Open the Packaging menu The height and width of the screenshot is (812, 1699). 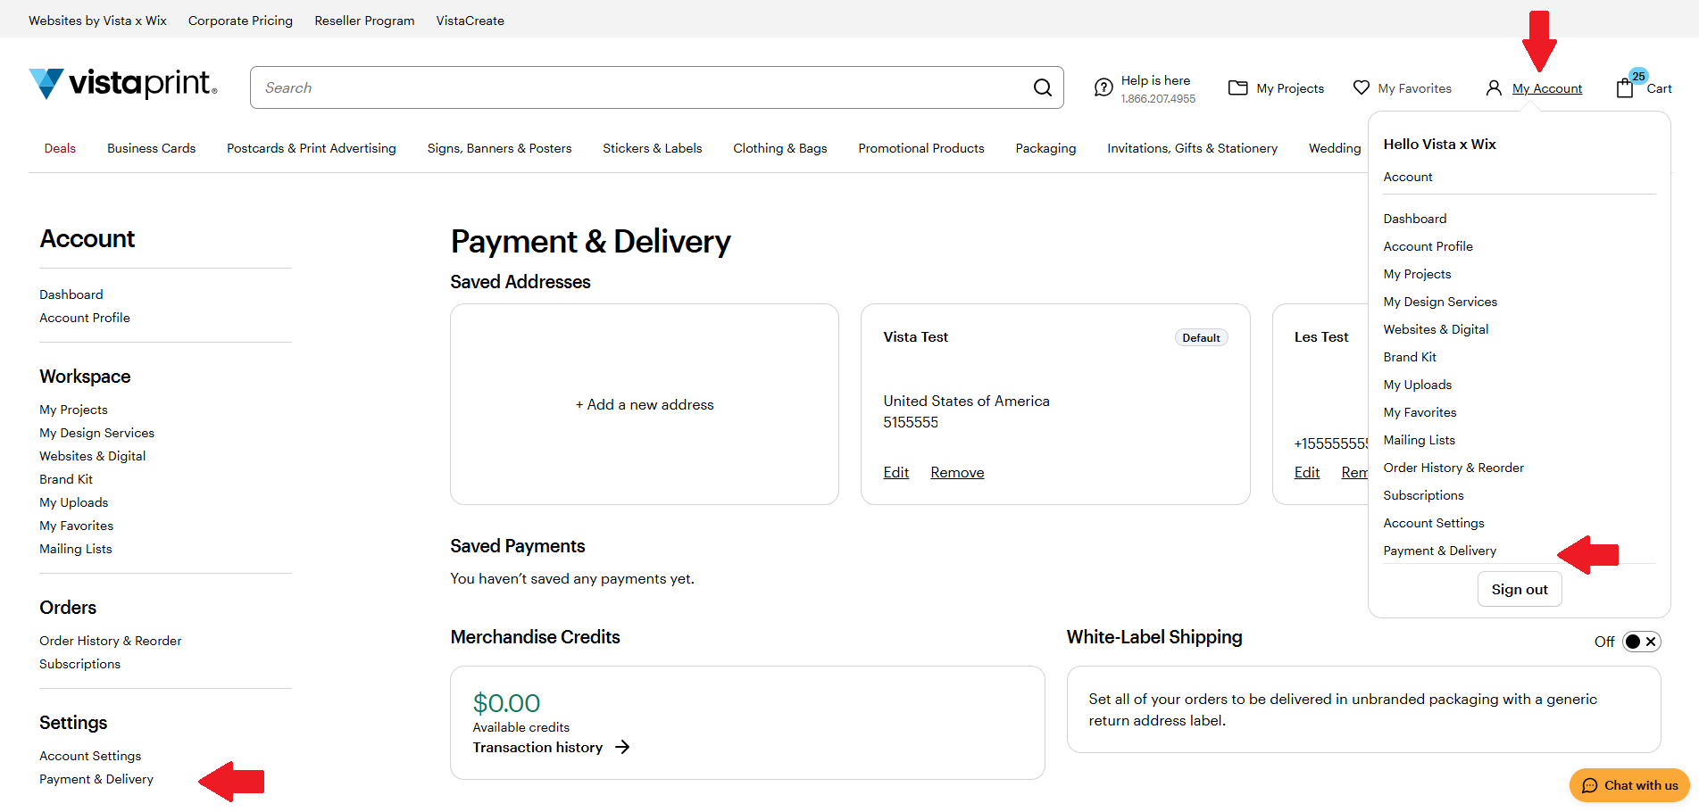tap(1045, 148)
